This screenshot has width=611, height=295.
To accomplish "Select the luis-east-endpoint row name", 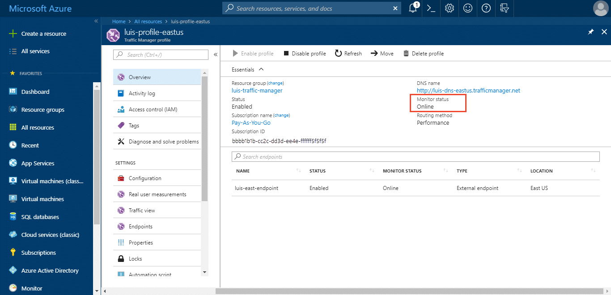I will [257, 188].
